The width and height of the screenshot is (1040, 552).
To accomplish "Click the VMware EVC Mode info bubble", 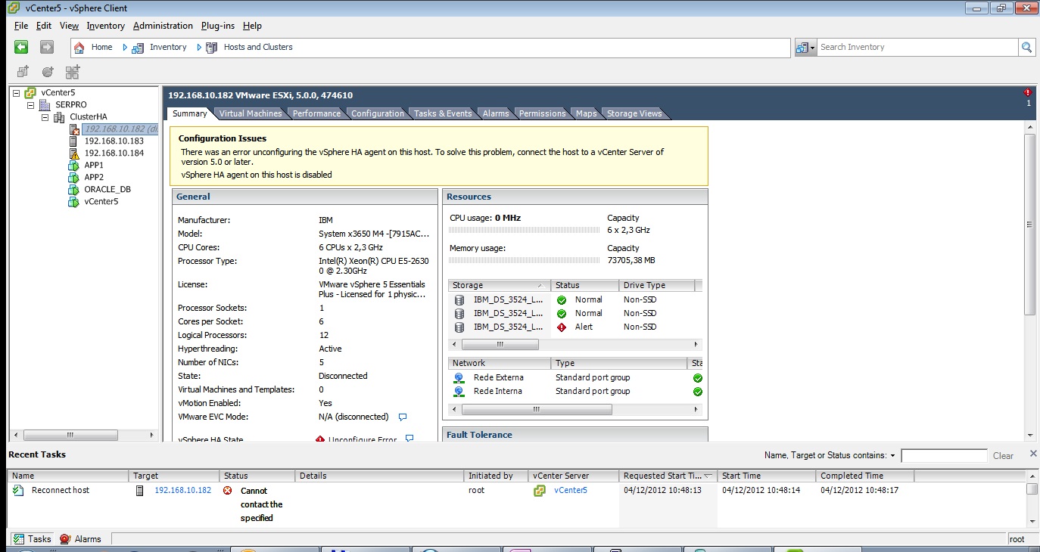I will click(403, 417).
